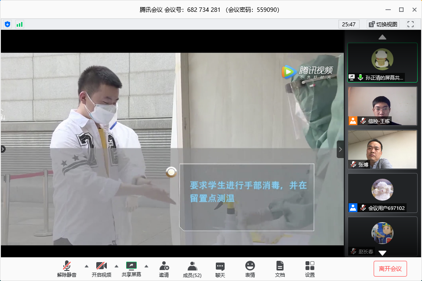Expand video options arrow beside 开启视频
The width and height of the screenshot is (422, 281).
tap(116, 266)
